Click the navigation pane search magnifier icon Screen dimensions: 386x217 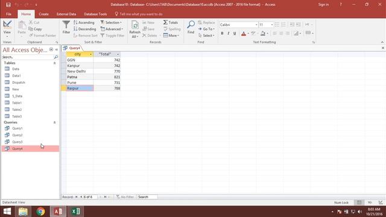[x=56, y=57]
